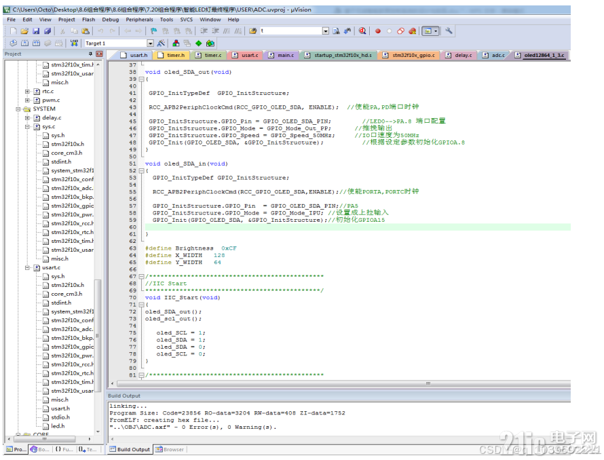
Task: Switch to the delay.c editor tab
Action: pyautogui.click(x=459, y=56)
